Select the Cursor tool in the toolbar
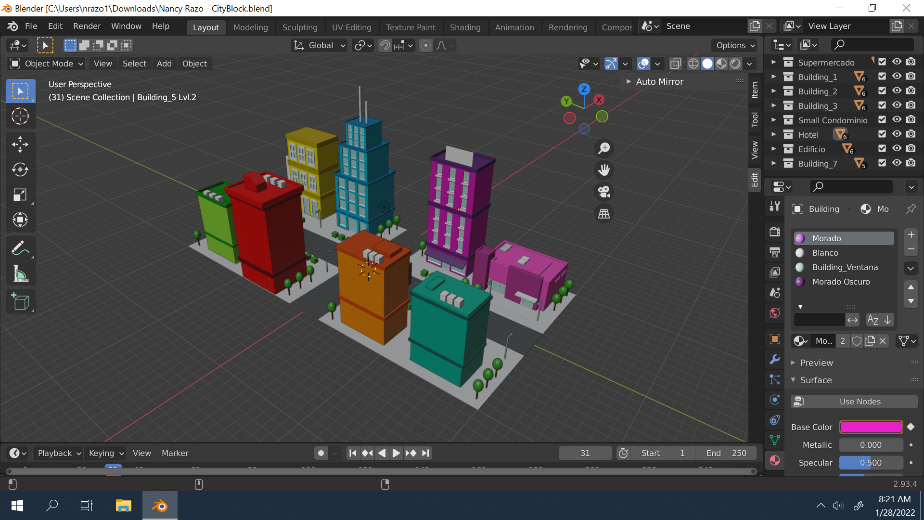The width and height of the screenshot is (924, 520). click(20, 117)
